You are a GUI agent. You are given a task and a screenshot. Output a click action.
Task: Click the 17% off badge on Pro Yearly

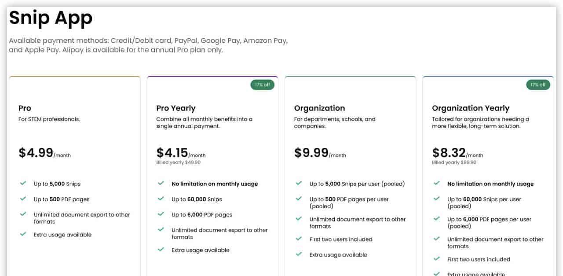pyautogui.click(x=263, y=85)
